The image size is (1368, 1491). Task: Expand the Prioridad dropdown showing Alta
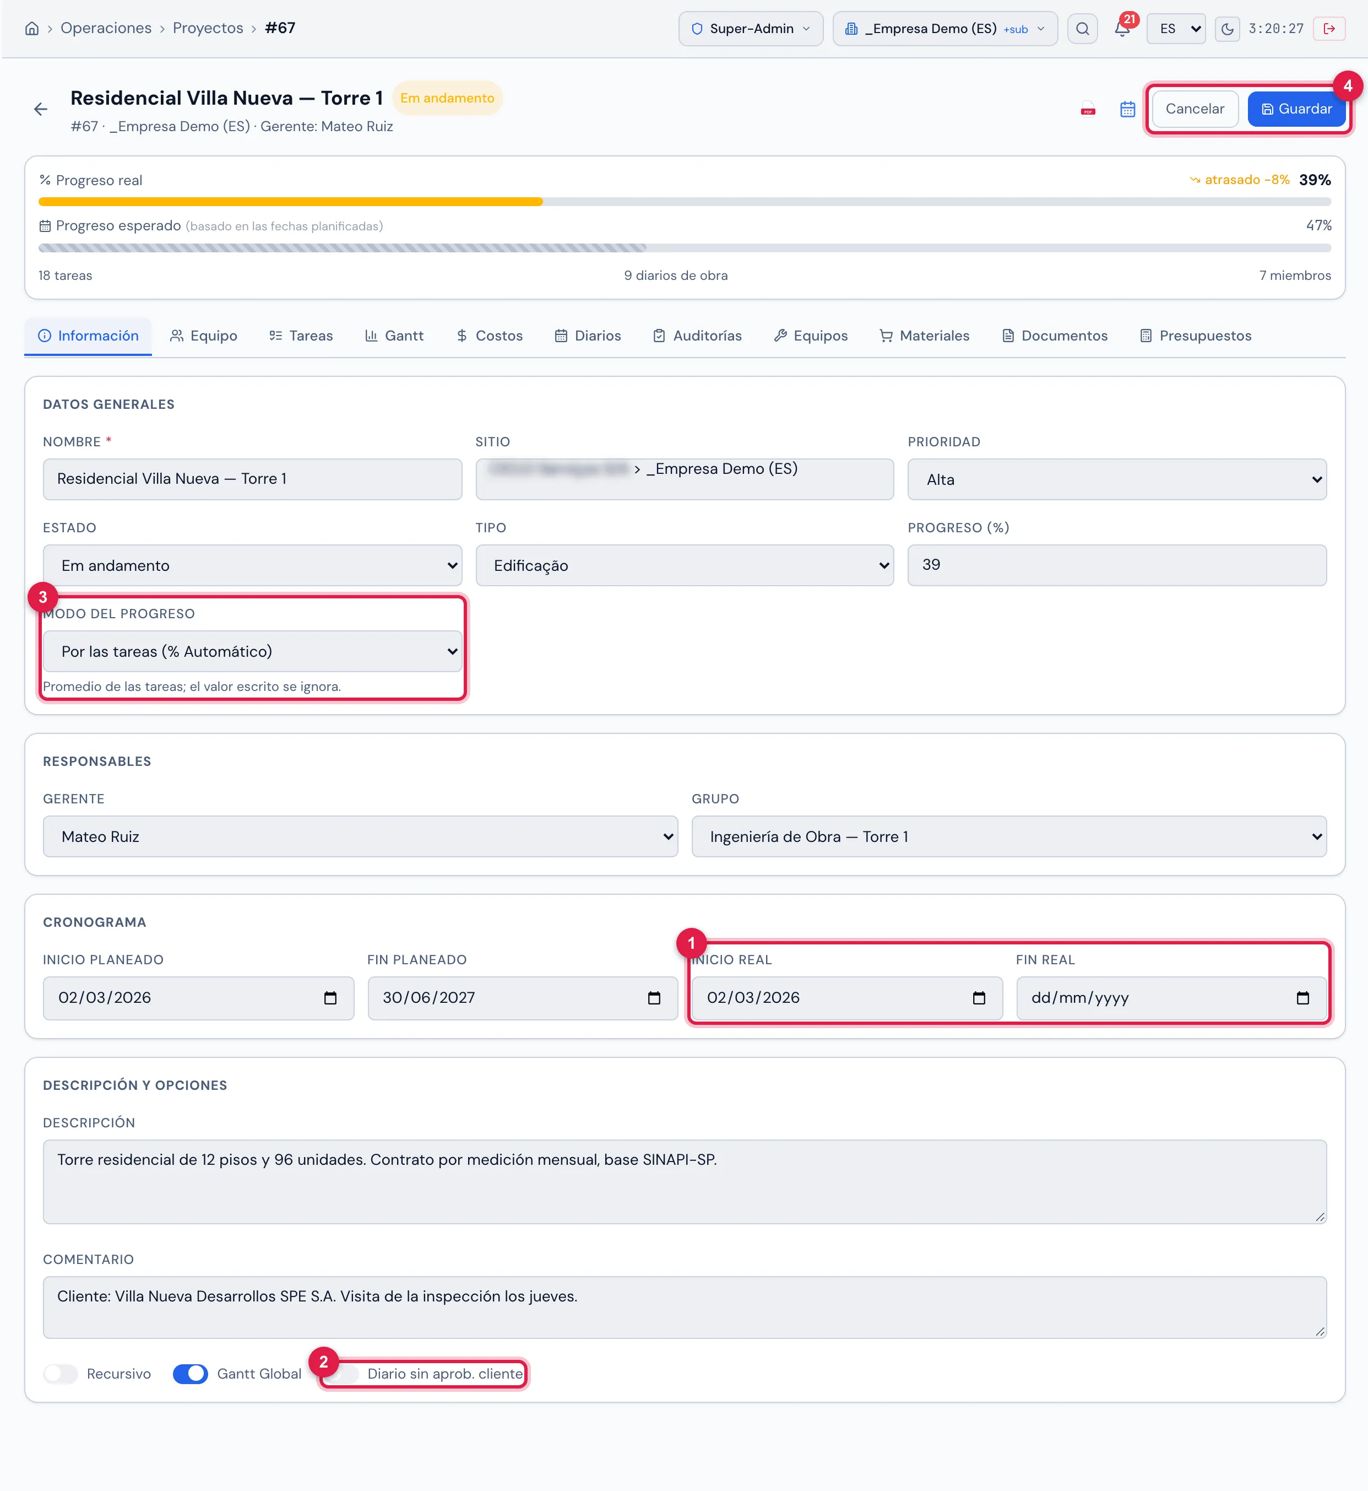[1116, 479]
